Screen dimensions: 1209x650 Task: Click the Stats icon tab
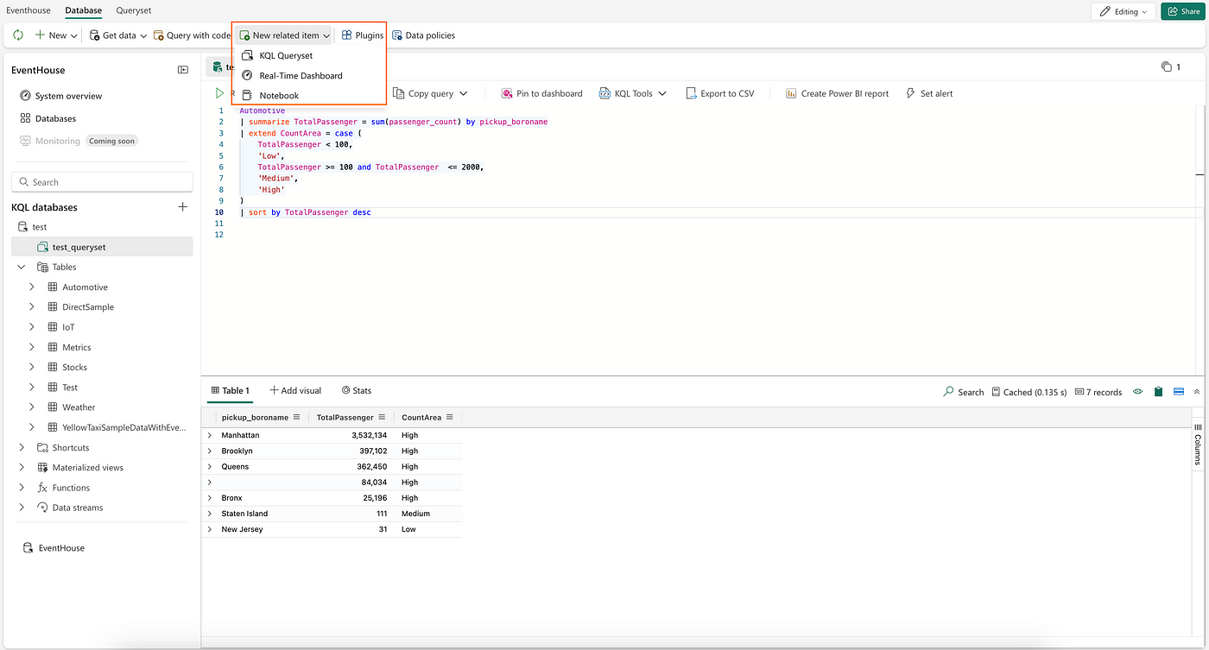356,391
